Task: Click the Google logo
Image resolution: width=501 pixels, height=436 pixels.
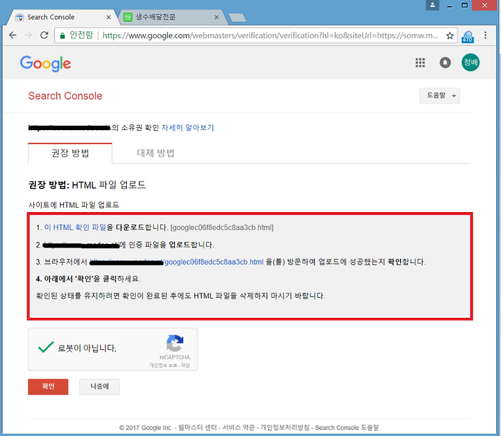Action: click(45, 63)
